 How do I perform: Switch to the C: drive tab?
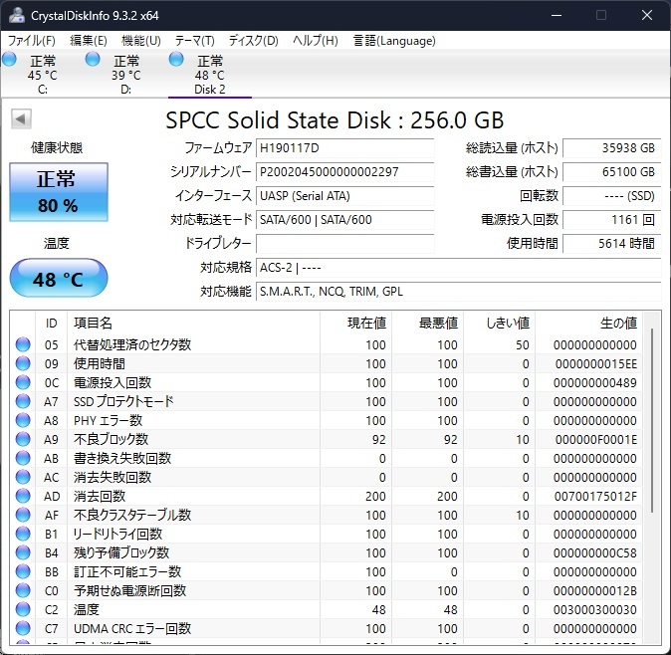(42, 74)
